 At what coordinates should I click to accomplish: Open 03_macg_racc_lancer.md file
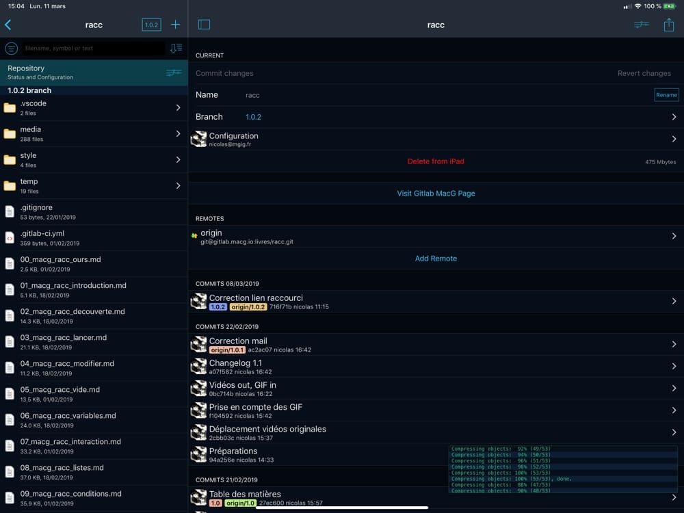point(94,342)
